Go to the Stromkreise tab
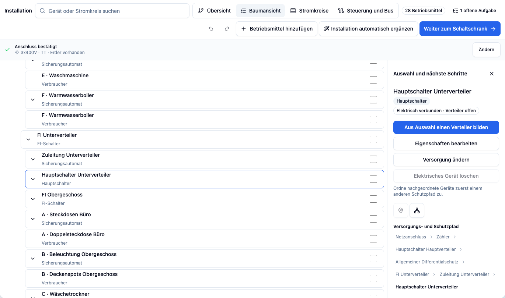Image resolution: width=505 pixels, height=298 pixels. click(x=309, y=11)
